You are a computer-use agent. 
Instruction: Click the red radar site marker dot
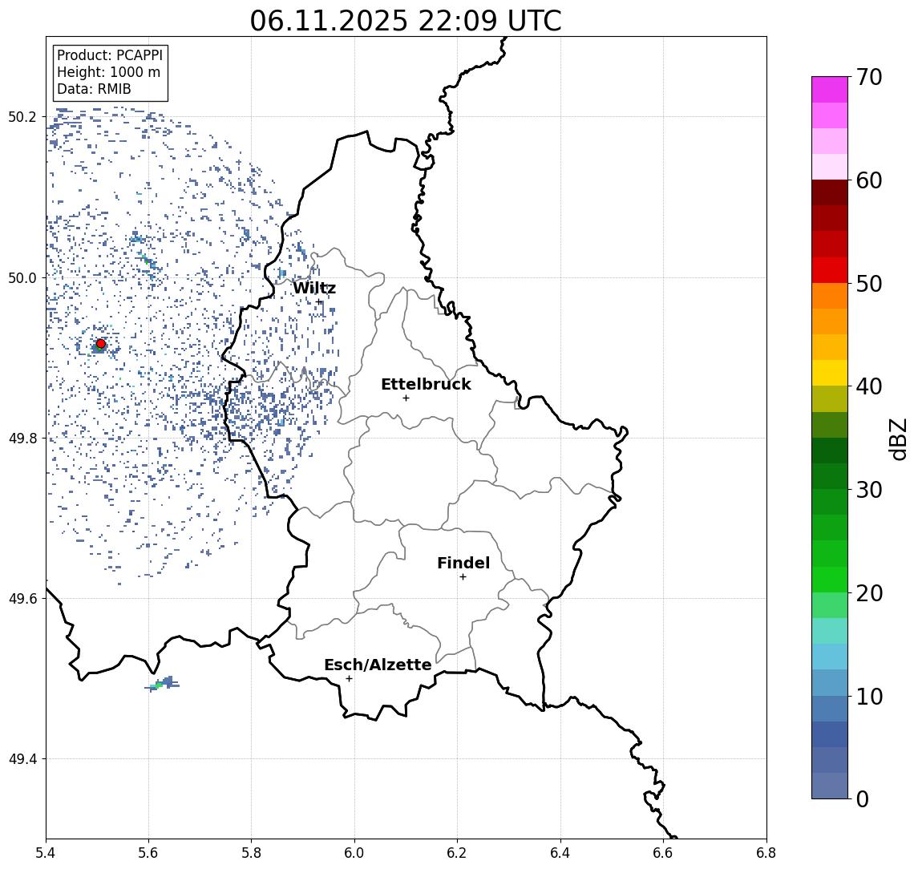(101, 344)
